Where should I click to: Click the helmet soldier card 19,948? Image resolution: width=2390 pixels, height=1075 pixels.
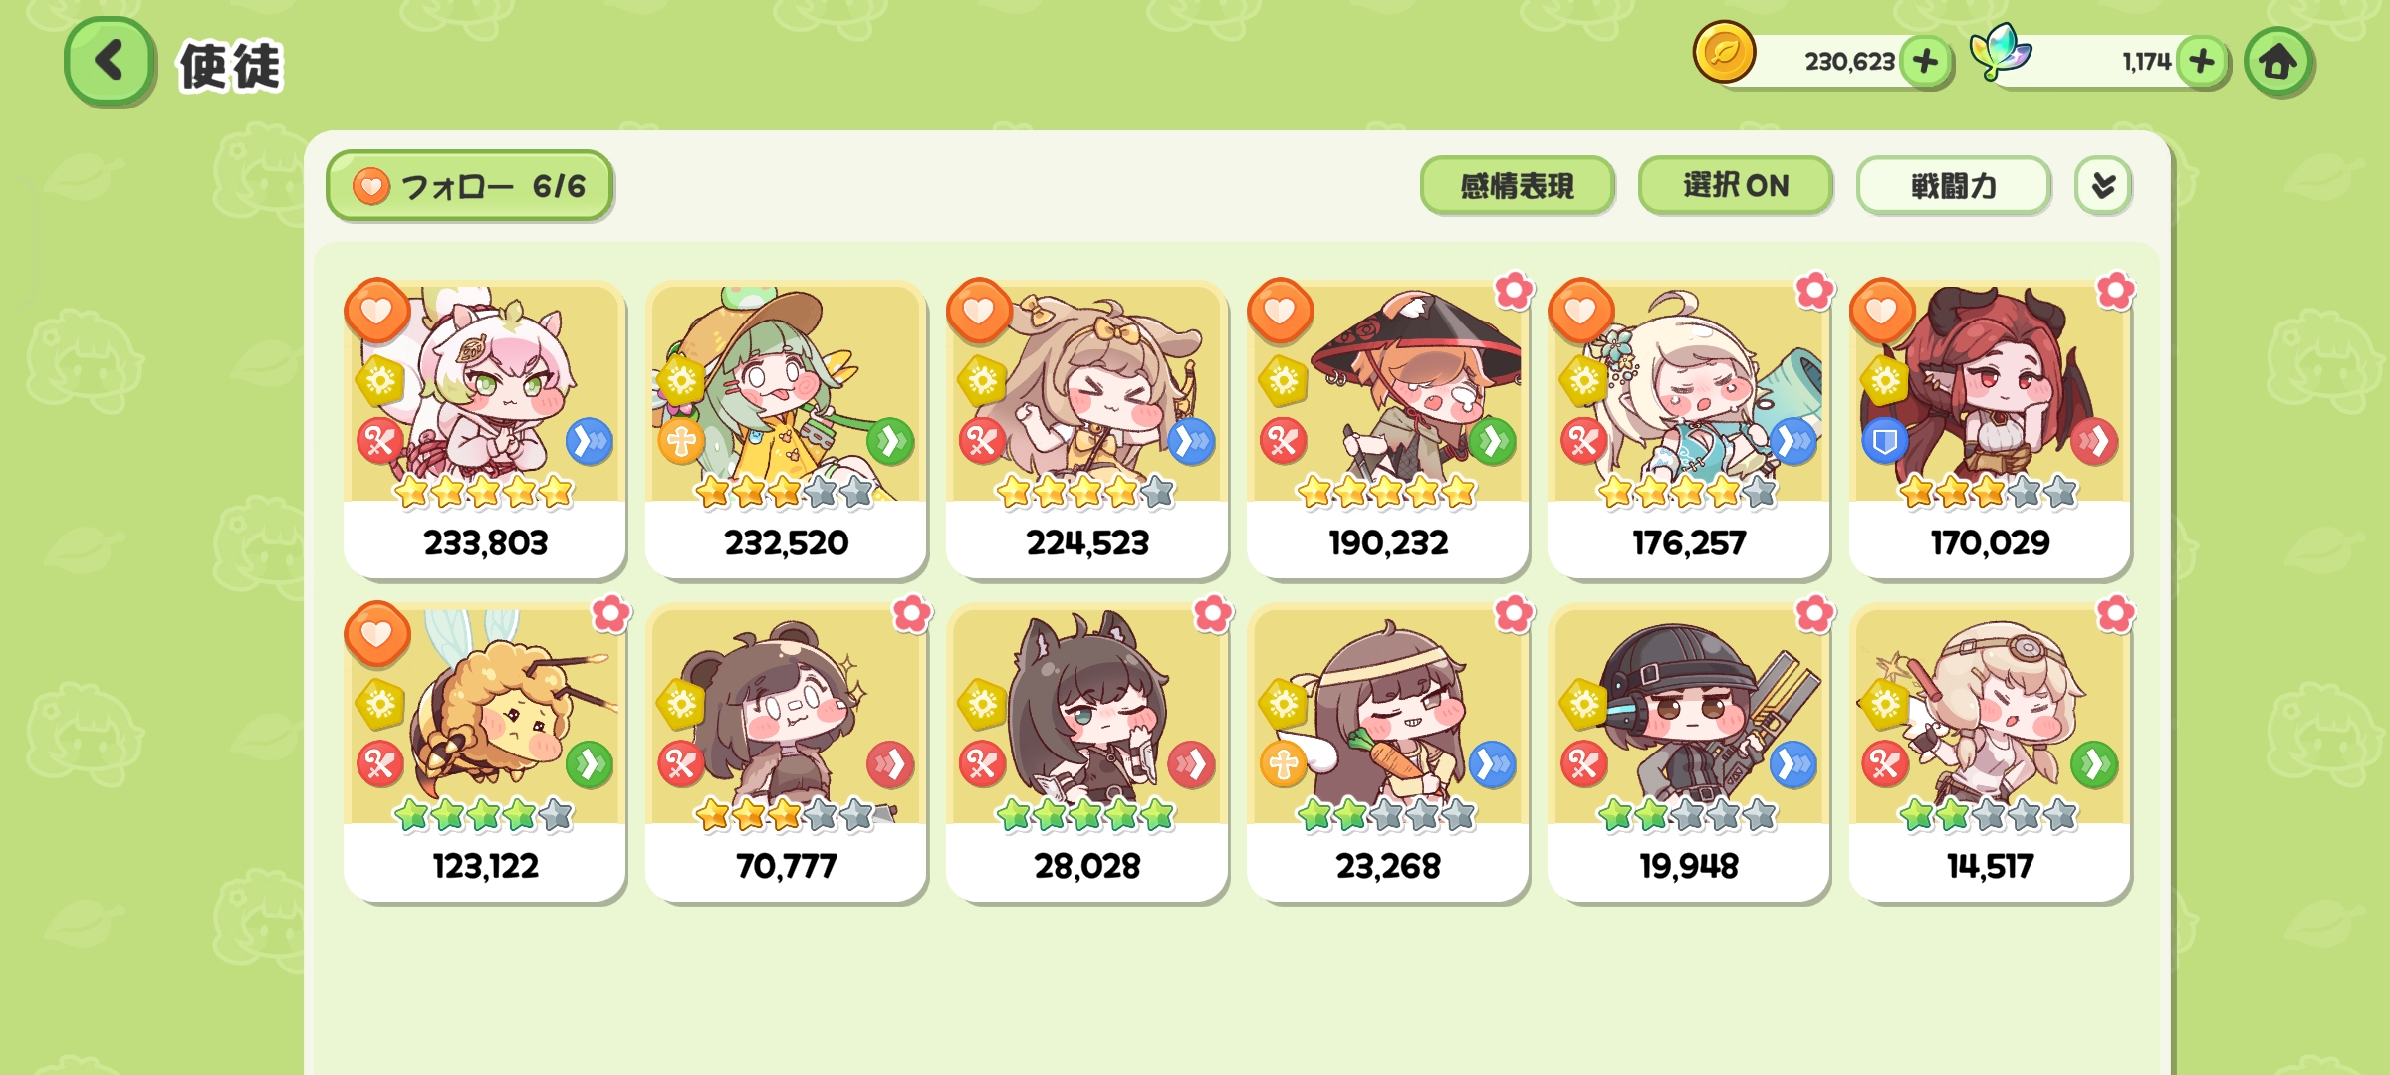click(1689, 753)
